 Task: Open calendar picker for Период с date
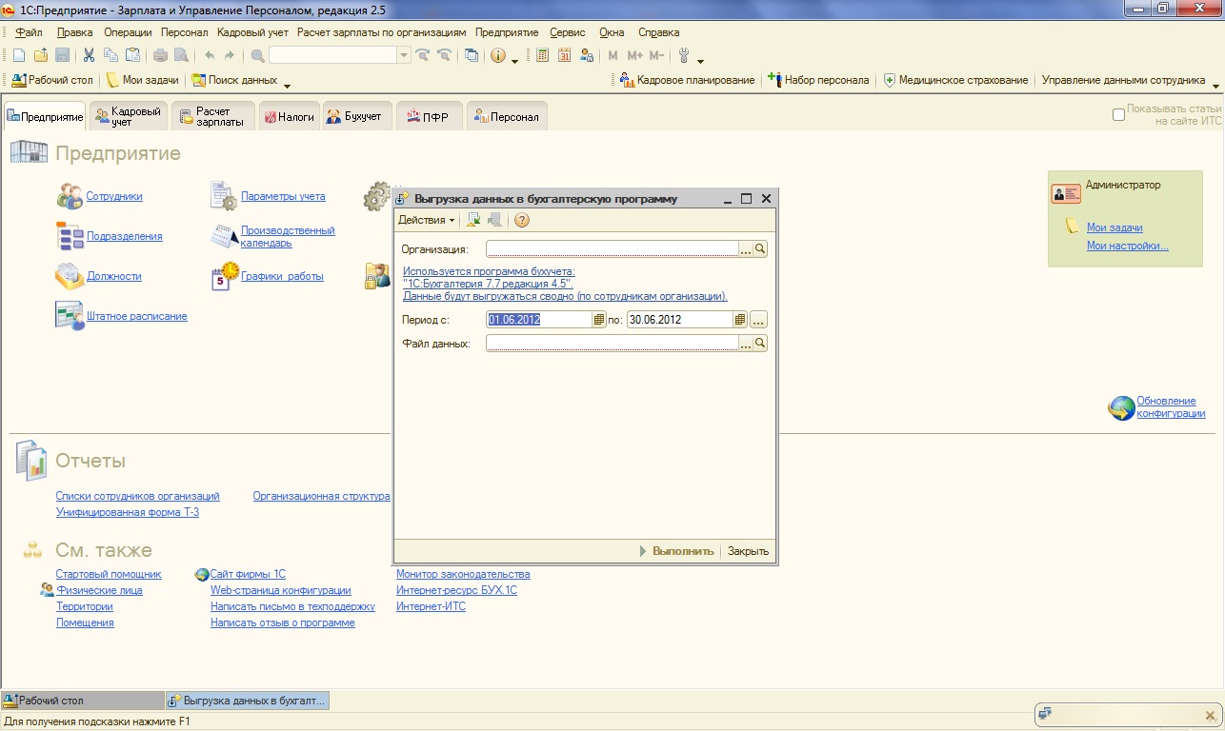tap(599, 320)
